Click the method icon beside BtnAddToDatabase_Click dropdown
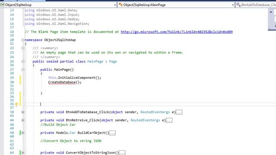Image resolution: width=276 pixels, height=155 pixels. (238, 5)
